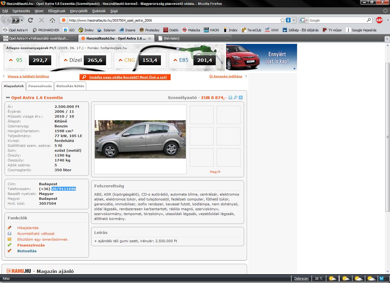390x283 pixels.
Task: Open the iGO bookmark
Action: tap(69, 30)
